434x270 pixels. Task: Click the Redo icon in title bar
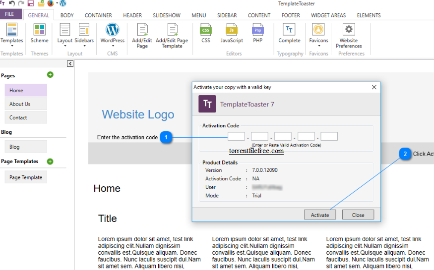(21, 3)
